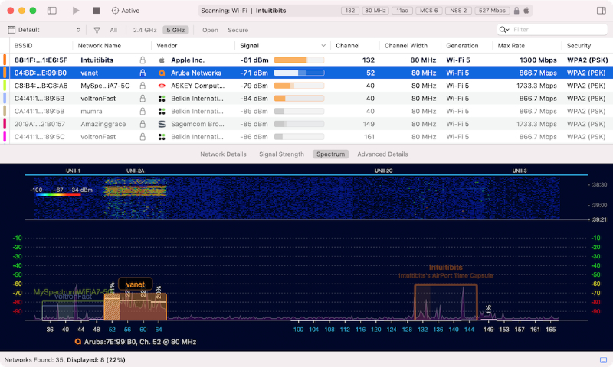Screen dimensions: 613x367
Task: Click the Intuitibits row color swatch
Action: [5, 60]
